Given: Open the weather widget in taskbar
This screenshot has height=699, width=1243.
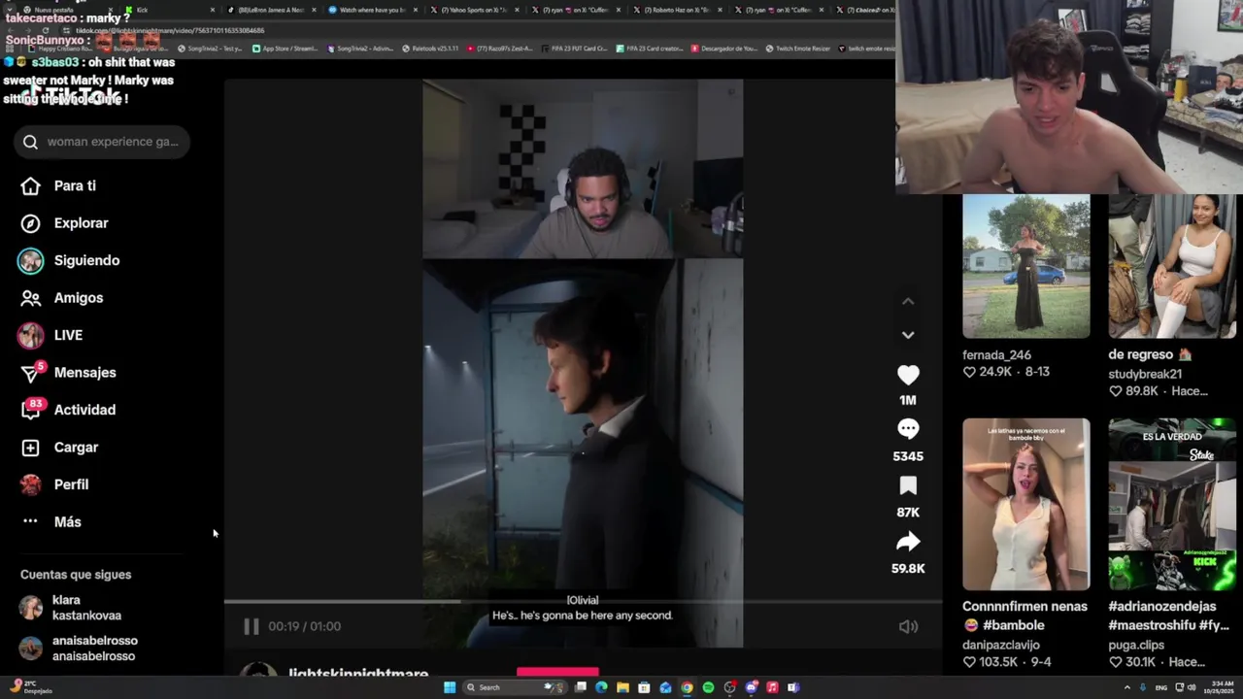Looking at the screenshot, I should point(29,687).
